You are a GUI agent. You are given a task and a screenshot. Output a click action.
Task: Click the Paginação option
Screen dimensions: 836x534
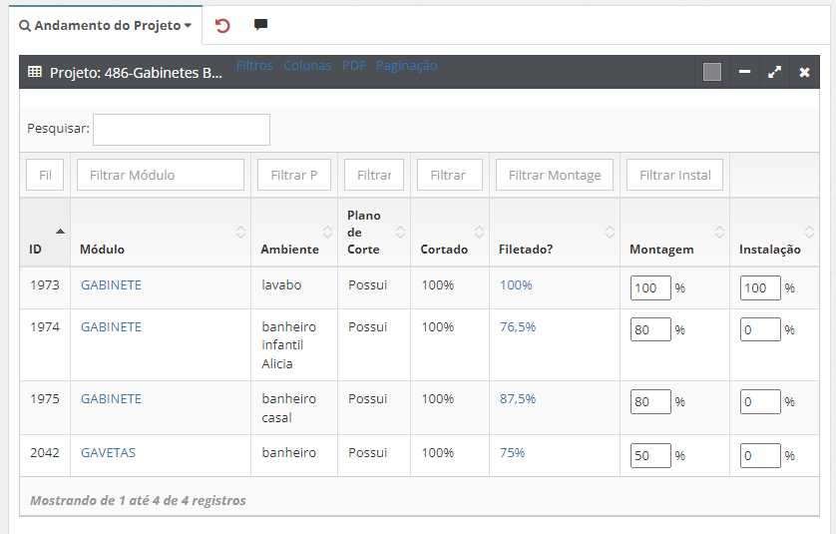[406, 66]
